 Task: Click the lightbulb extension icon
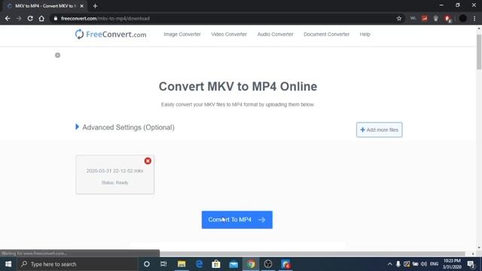coord(435,18)
